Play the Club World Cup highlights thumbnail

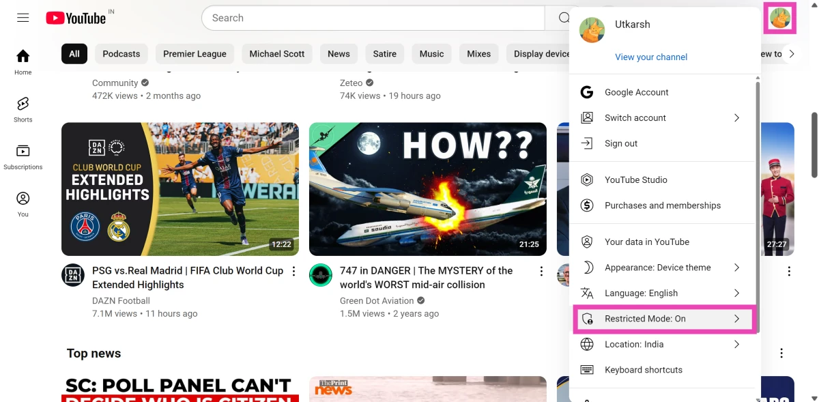(x=180, y=189)
